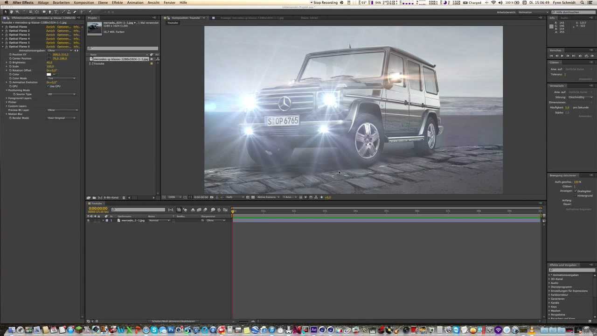The image size is (597, 336).
Task: Open the Render Mode Over Original dropdown
Action: (x=62, y=118)
